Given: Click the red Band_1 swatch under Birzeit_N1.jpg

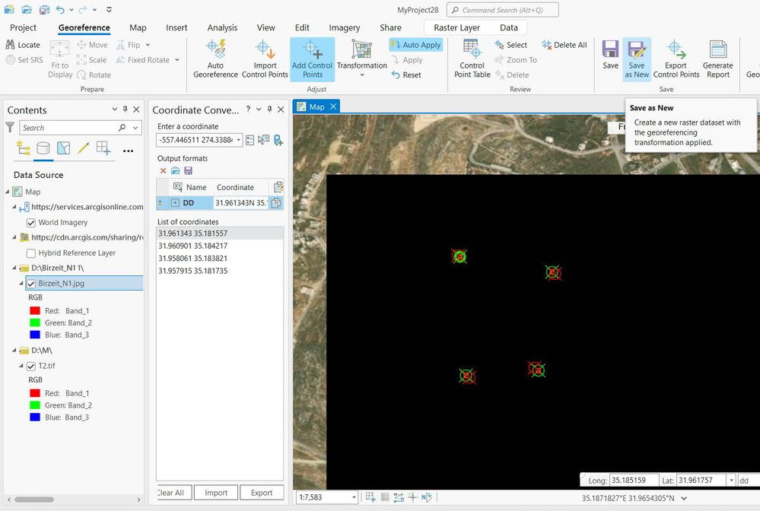Looking at the screenshot, I should tap(35, 310).
